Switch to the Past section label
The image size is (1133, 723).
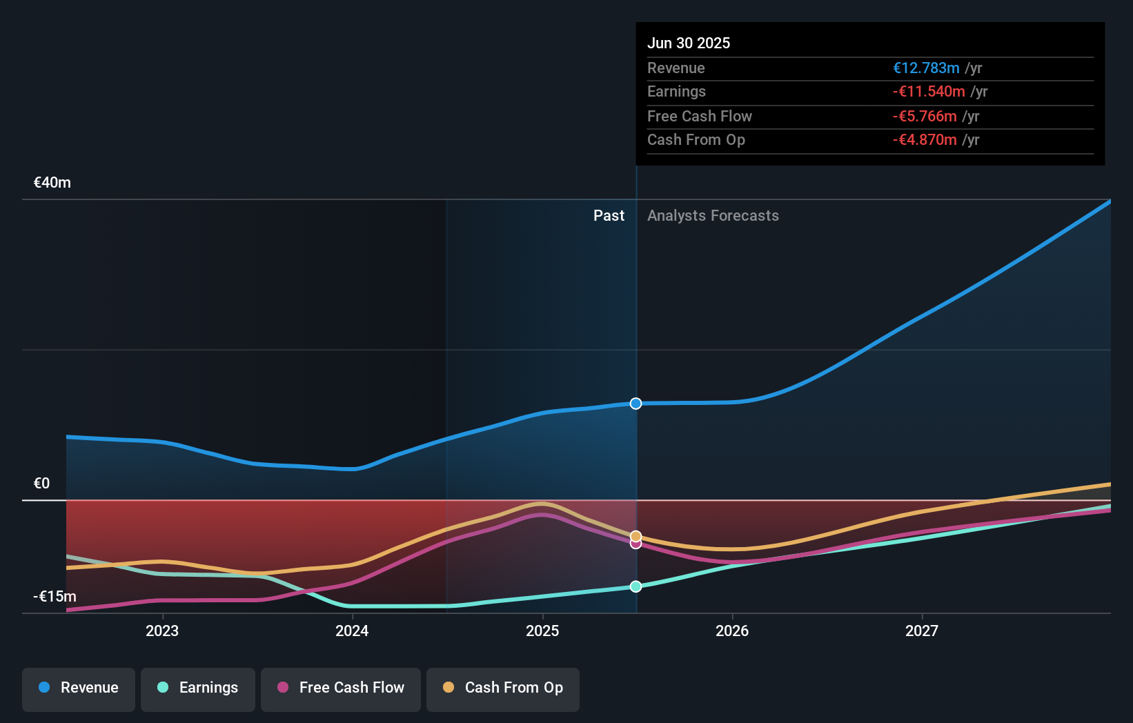tap(609, 216)
